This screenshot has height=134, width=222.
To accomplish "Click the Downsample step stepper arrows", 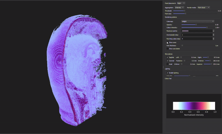I will 213,35.
